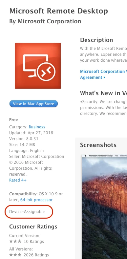Image resolution: width=127 pixels, height=259 pixels.
Task: Click the 2026 Ratings count text
Action: pos(36,255)
